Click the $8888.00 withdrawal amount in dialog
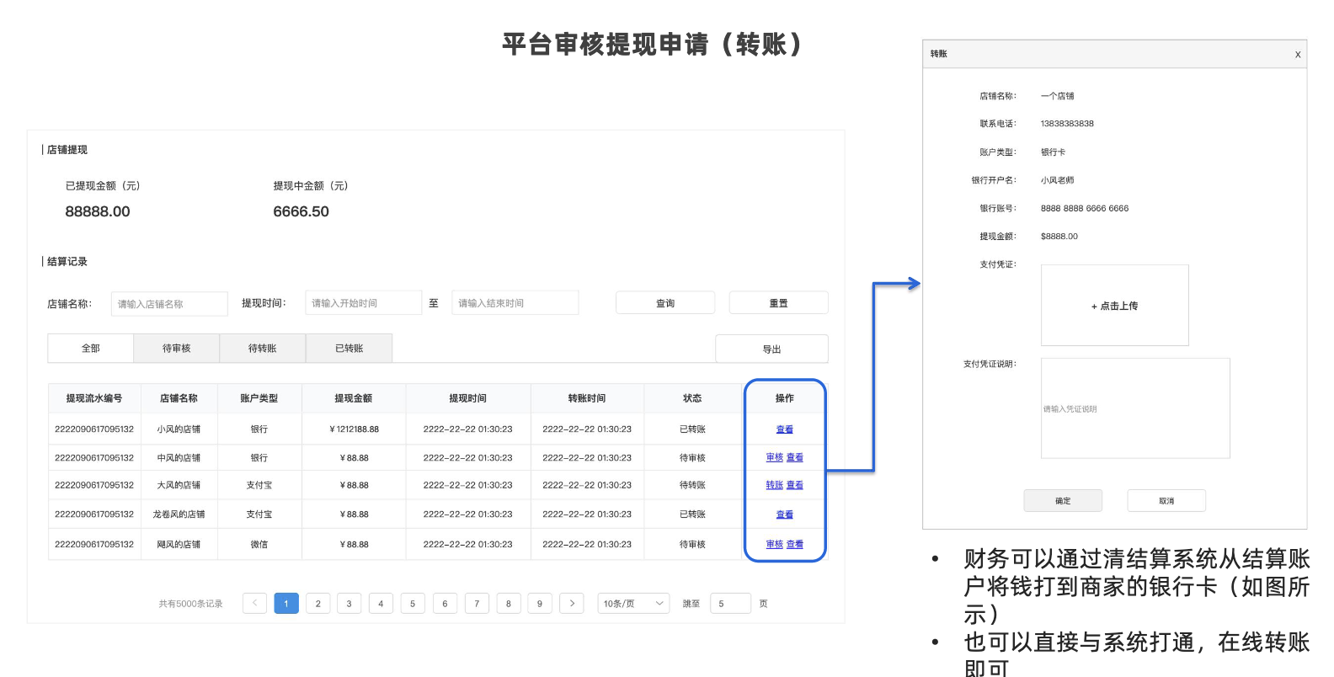This screenshot has height=677, width=1334. tap(1059, 237)
